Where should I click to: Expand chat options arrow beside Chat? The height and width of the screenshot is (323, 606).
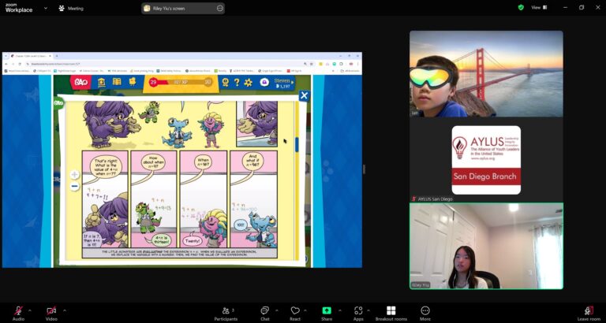pos(277,310)
